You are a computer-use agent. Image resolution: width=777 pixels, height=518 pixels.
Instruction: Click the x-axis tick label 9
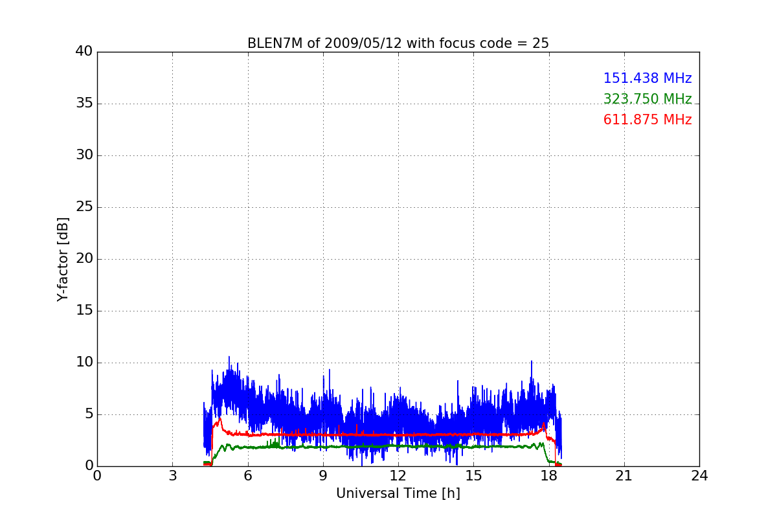pyautogui.click(x=322, y=476)
